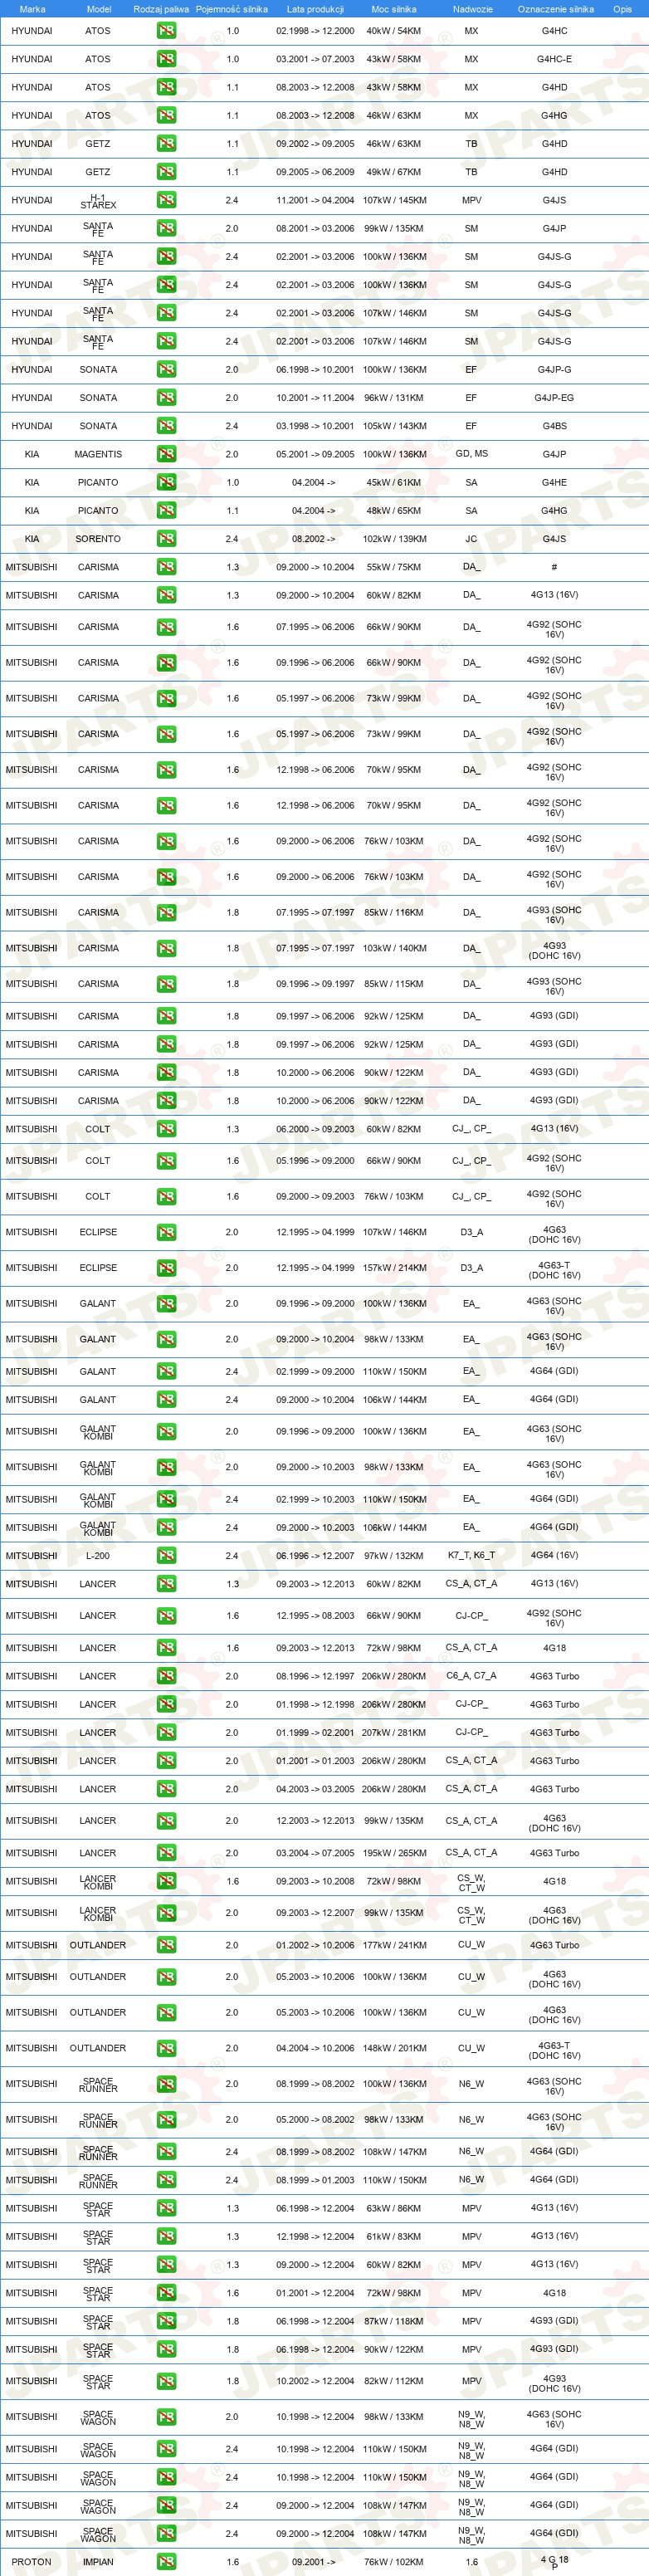
Task: Select the SORENTO model cell
Action: (x=98, y=539)
